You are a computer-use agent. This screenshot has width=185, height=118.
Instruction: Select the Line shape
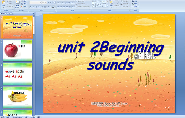[x=98, y=1]
